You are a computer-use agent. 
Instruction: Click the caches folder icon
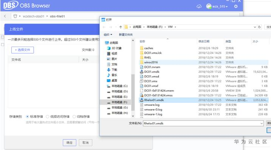[142, 48]
